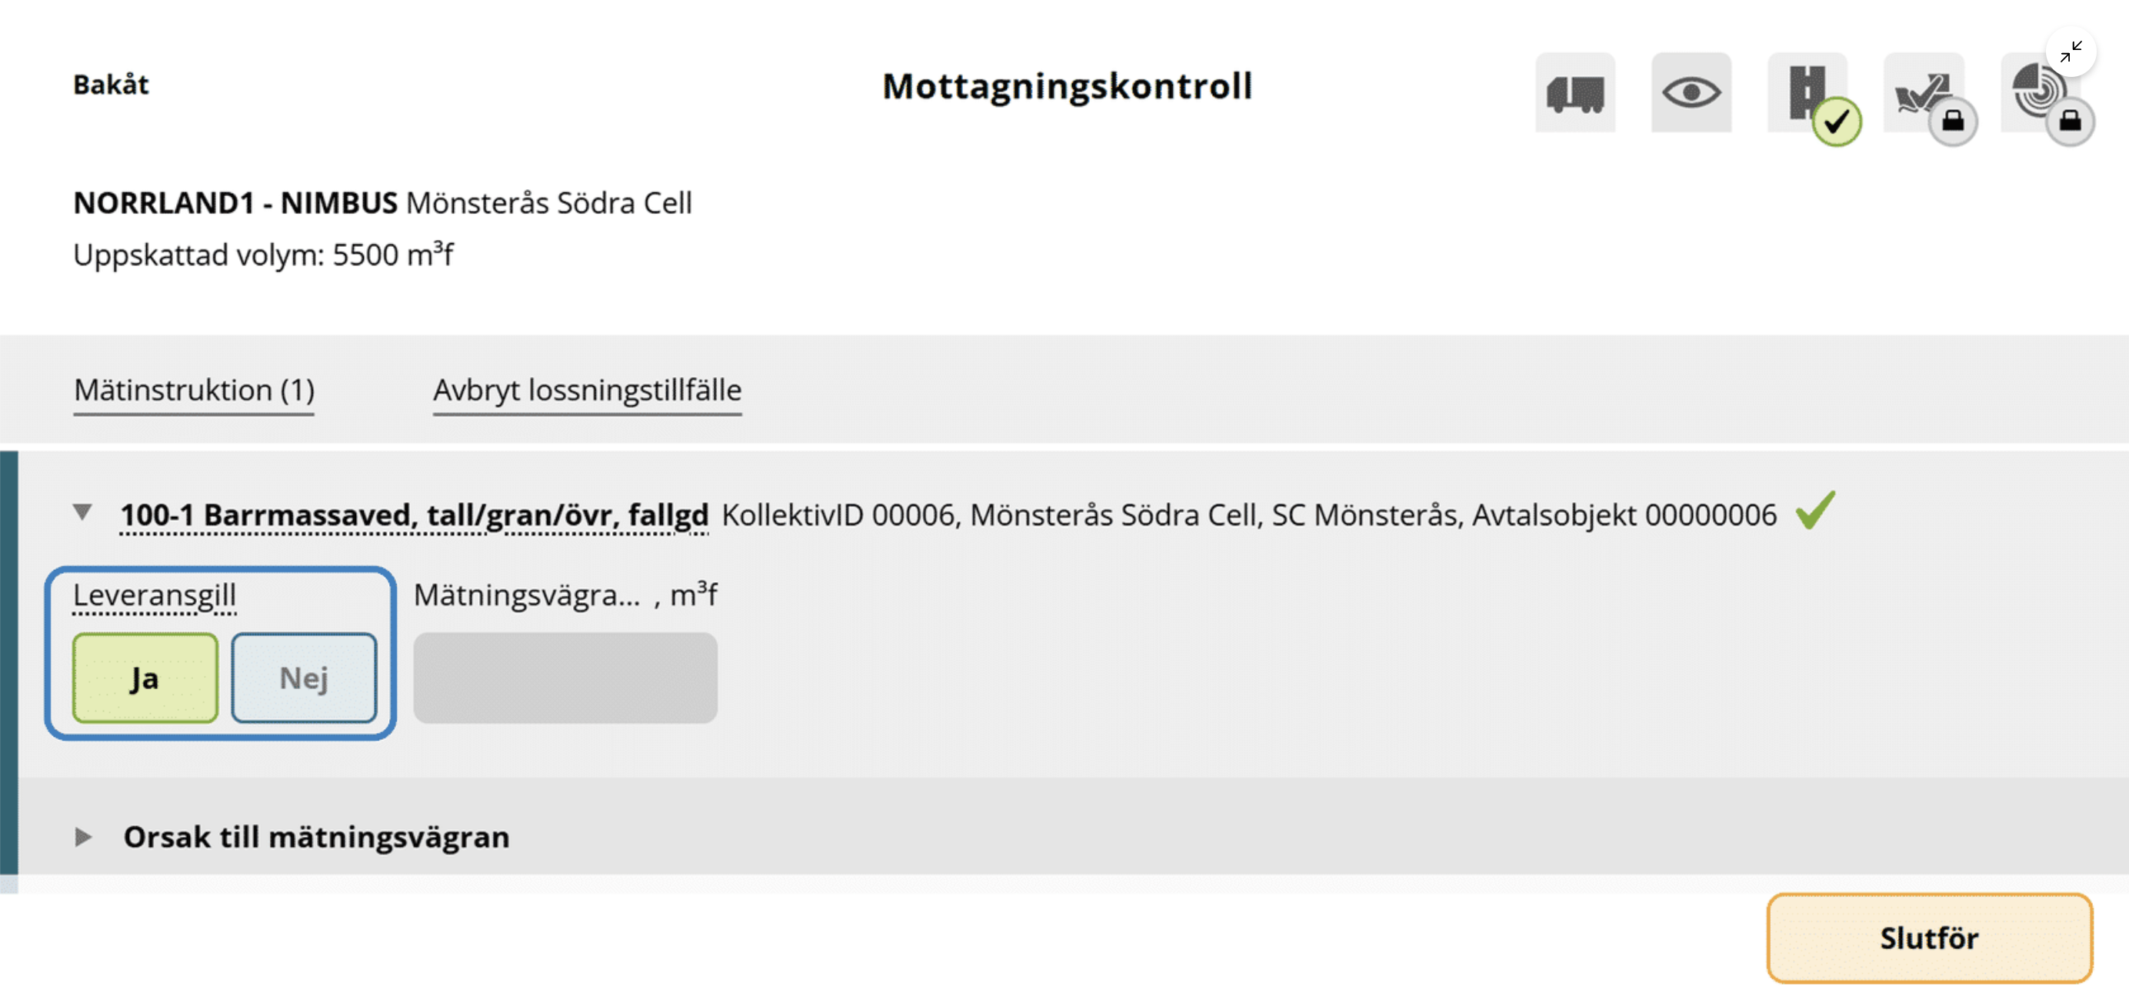Screen dimensions: 2129x1006
Task: Click the Mätningsvägran m³f input field
Action: click(x=565, y=678)
